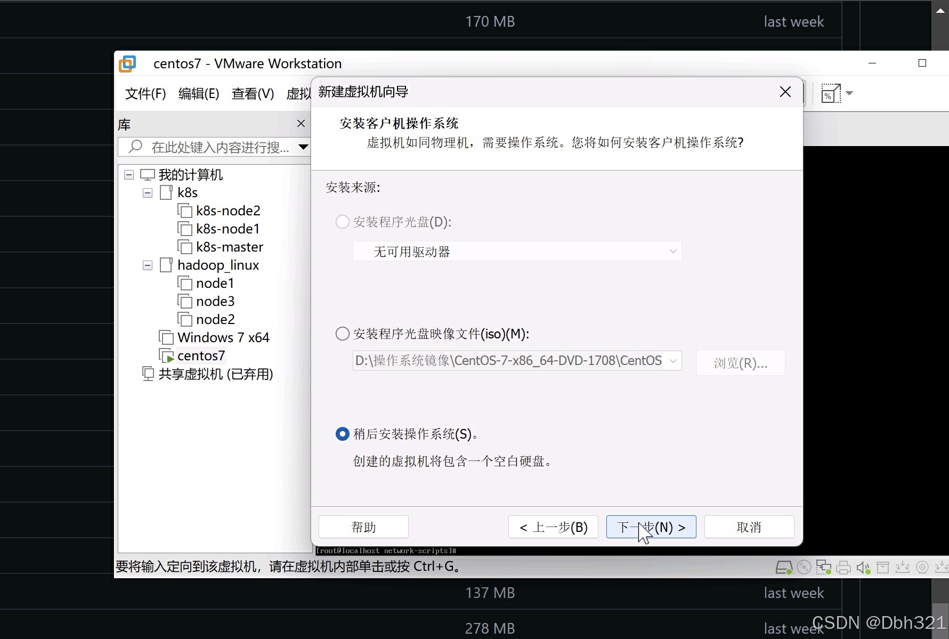
Task: Click the scroll up arrow of background window
Action: [940, 10]
